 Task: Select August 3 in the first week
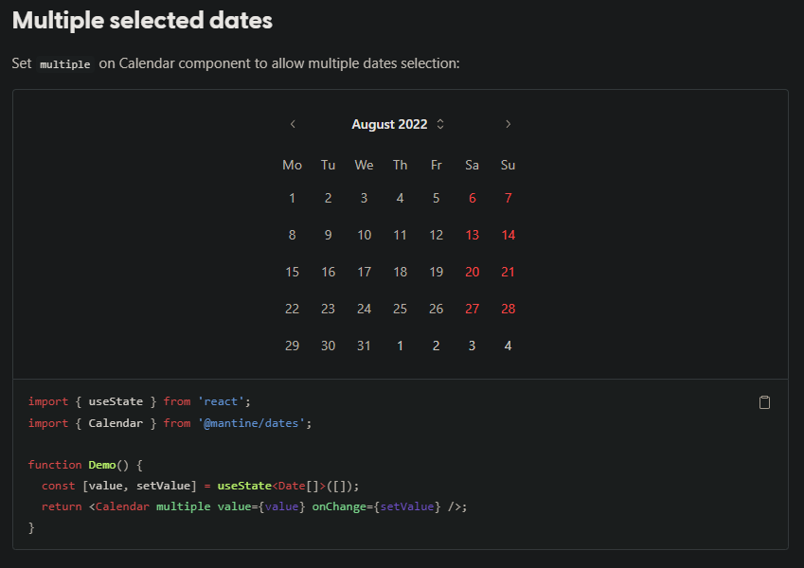(364, 198)
